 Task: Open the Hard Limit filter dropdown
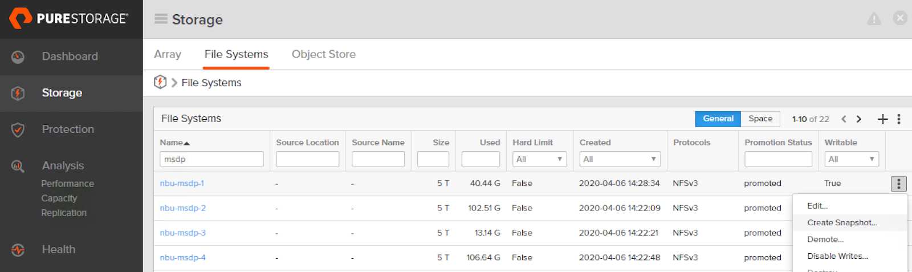[539, 159]
